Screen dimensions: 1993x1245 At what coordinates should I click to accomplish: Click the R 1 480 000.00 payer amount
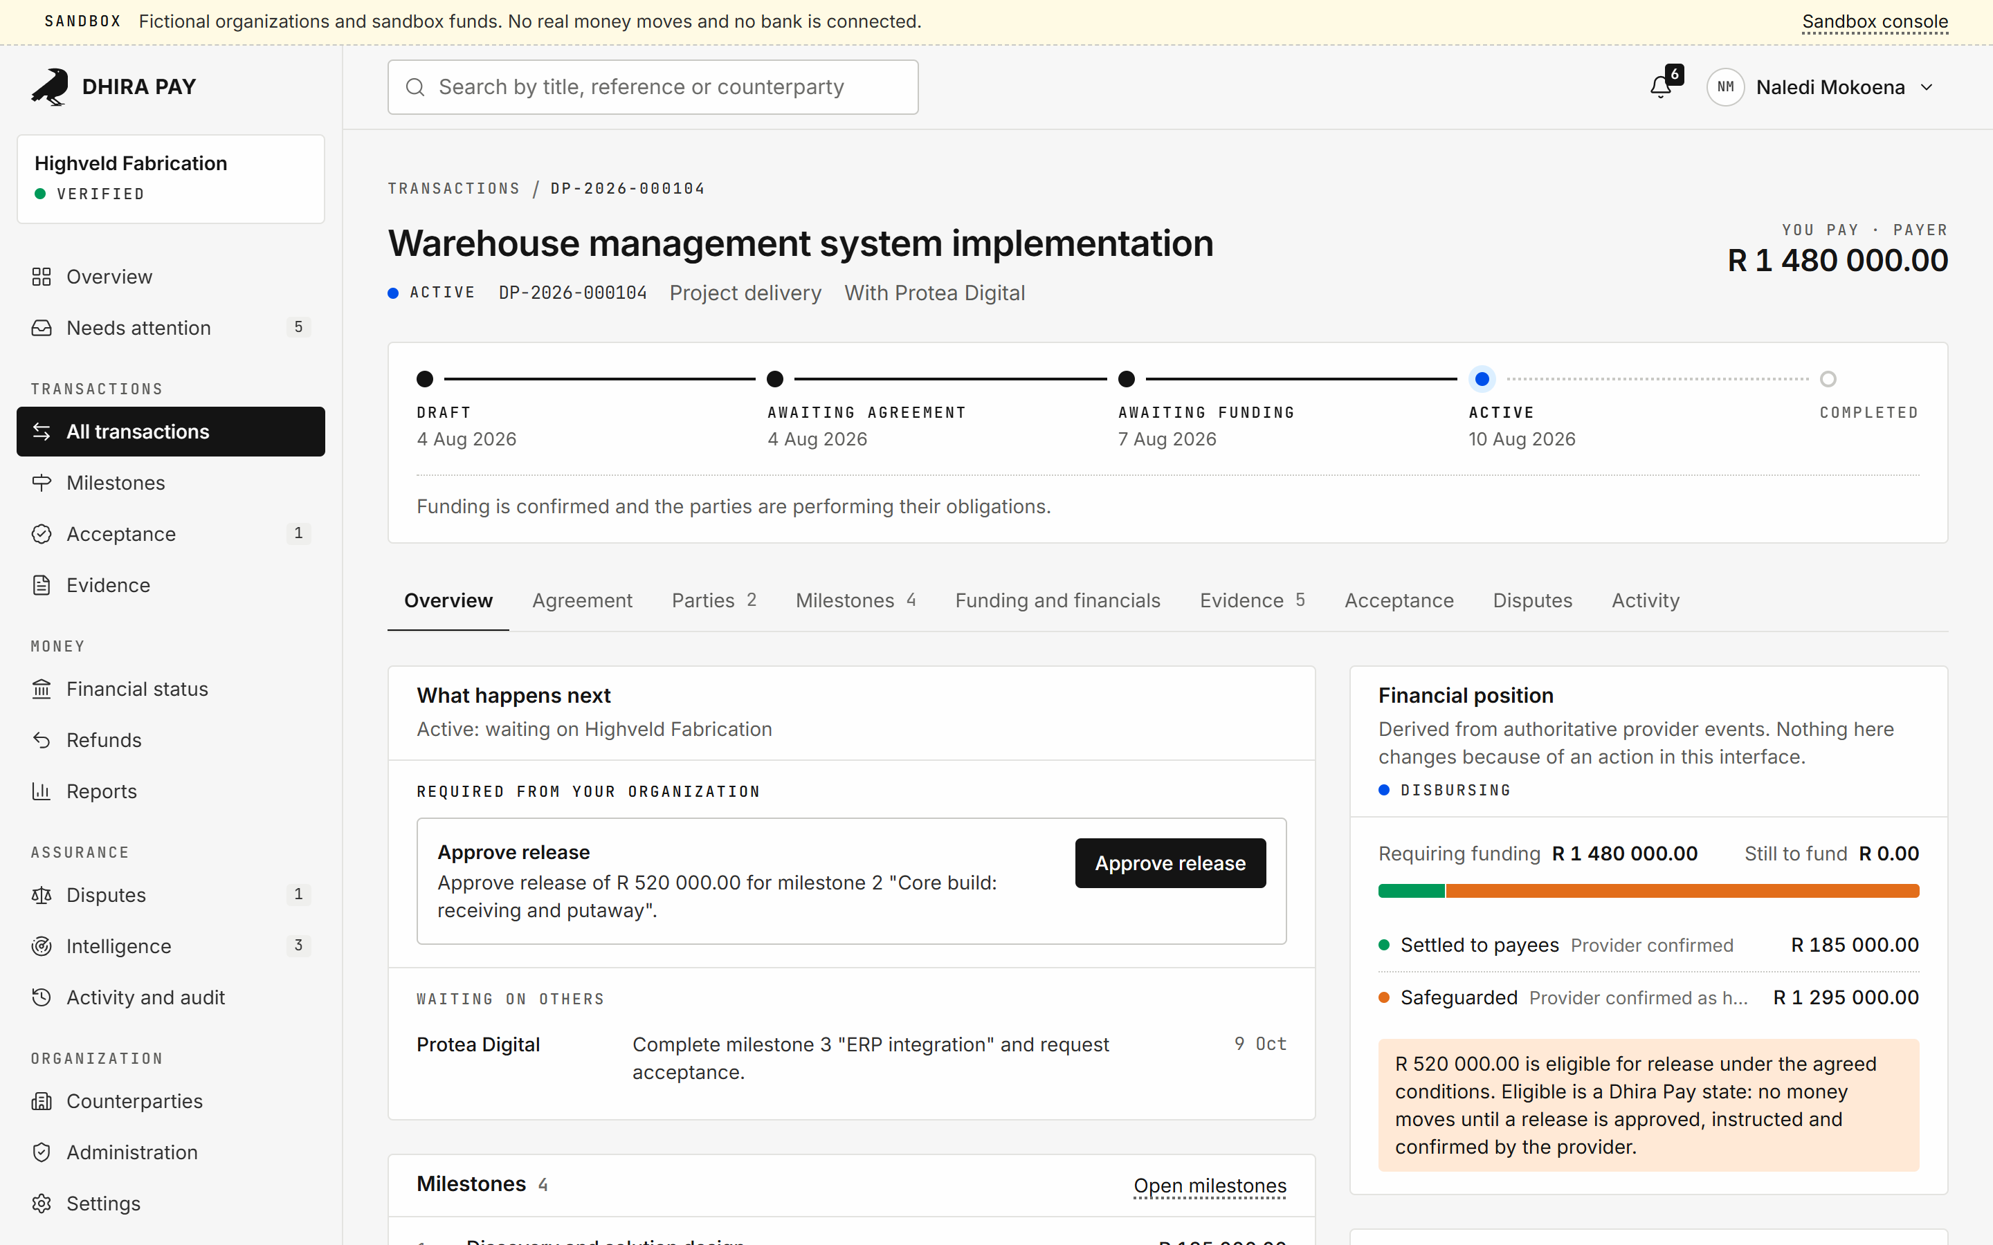click(x=1837, y=260)
